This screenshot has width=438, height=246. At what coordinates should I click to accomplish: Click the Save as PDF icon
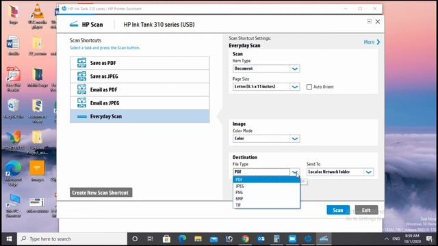coord(81,63)
